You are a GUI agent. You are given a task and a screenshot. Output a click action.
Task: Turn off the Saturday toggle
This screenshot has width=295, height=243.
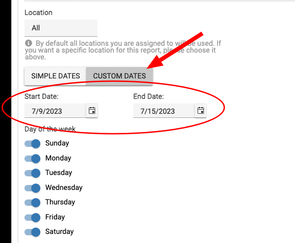click(x=33, y=232)
